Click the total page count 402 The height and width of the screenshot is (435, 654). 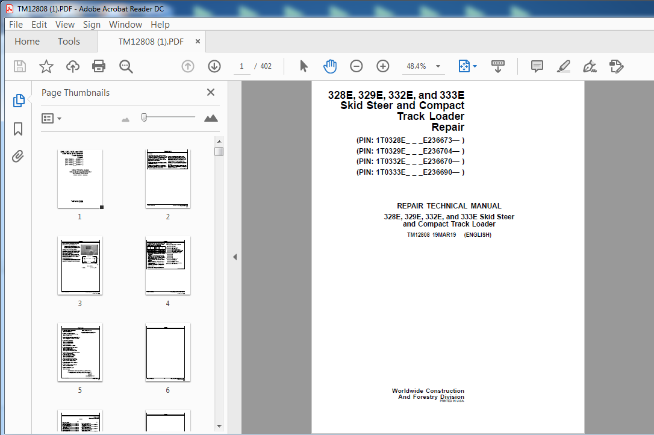(x=266, y=66)
